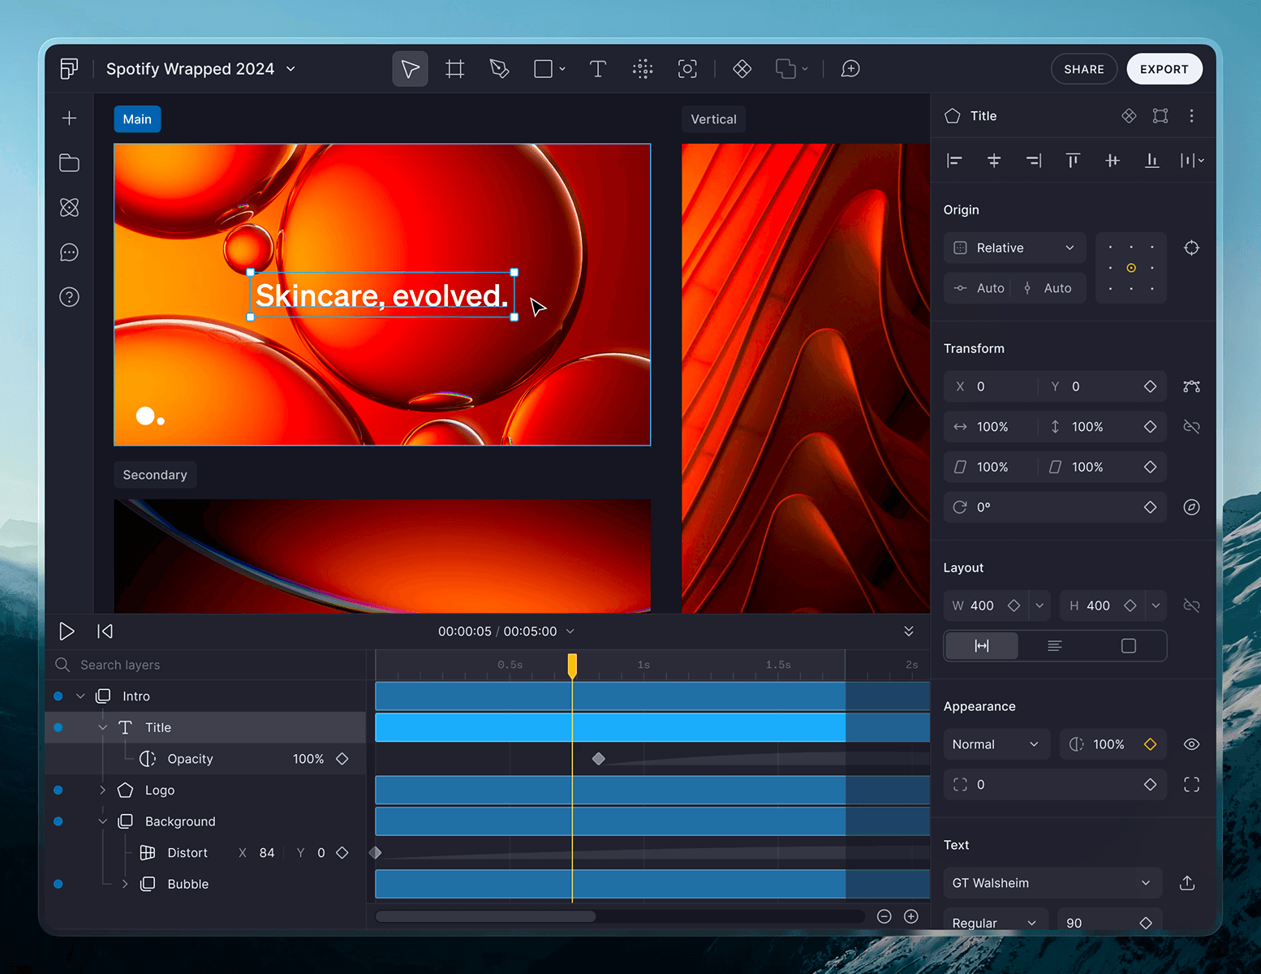Open the GT Walsheim font dropdown
Screen dimensions: 1261x974
1052,883
